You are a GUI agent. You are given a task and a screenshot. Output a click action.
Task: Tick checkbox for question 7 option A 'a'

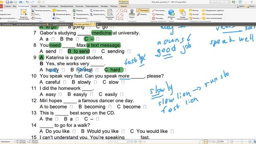pyautogui.click(x=53, y=39)
